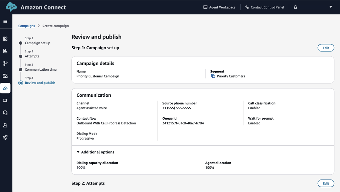
Task: Click Edit for Step 2 Attempts
Action: [326, 184]
